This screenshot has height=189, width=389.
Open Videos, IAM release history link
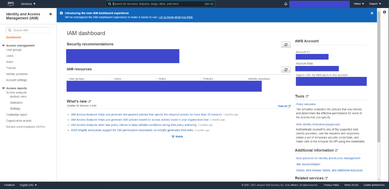tap(329, 170)
